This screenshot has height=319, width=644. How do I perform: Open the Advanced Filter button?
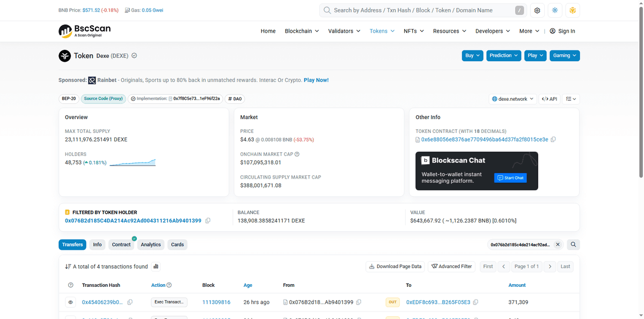point(451,266)
